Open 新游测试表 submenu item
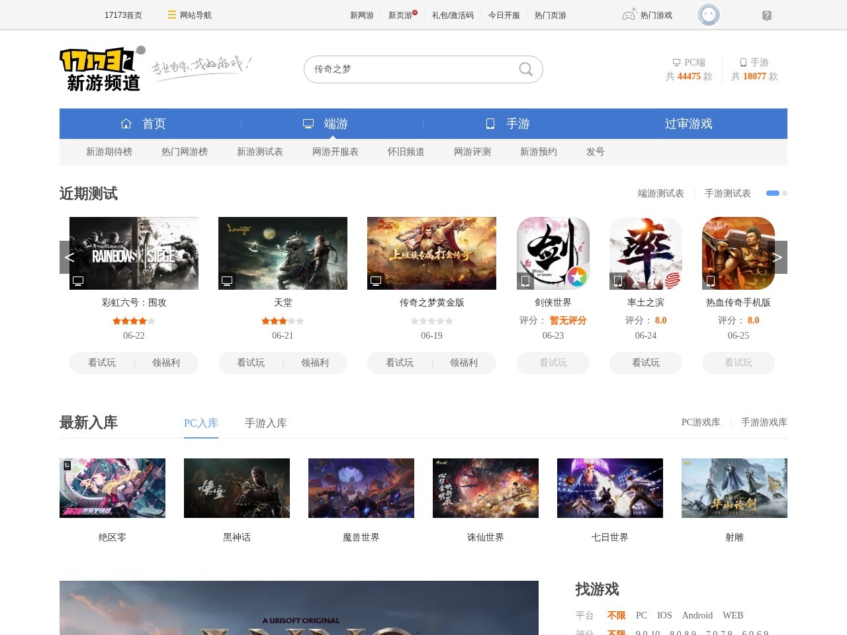This screenshot has height=635, width=847. (260, 151)
